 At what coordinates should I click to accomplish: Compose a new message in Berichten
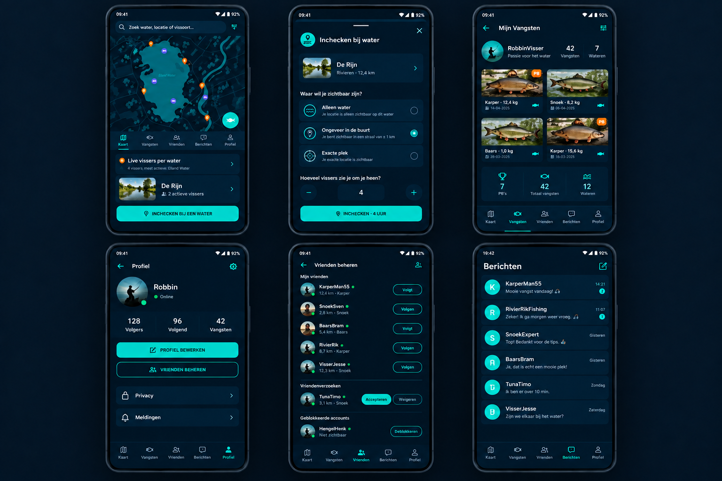tap(603, 266)
